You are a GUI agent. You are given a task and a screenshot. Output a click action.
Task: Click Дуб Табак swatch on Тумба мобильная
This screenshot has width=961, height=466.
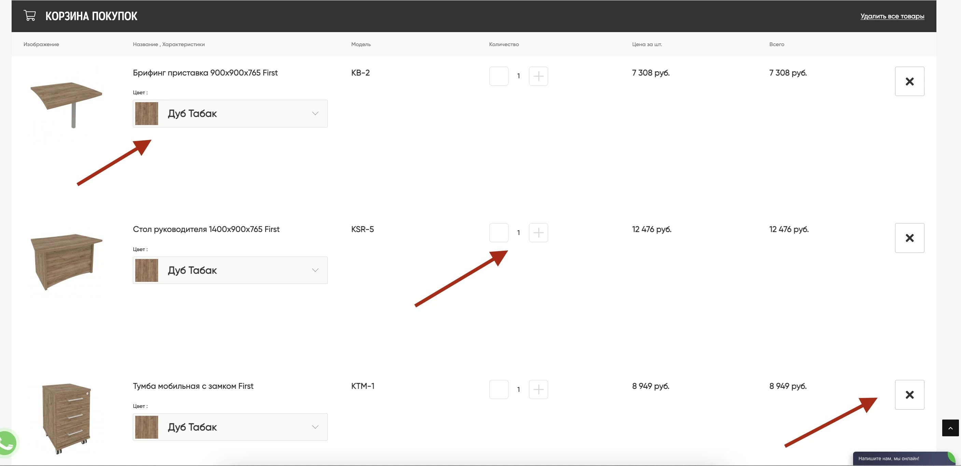tap(146, 427)
